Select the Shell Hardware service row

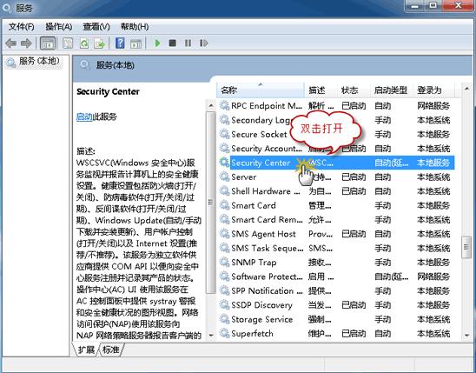pos(336,191)
